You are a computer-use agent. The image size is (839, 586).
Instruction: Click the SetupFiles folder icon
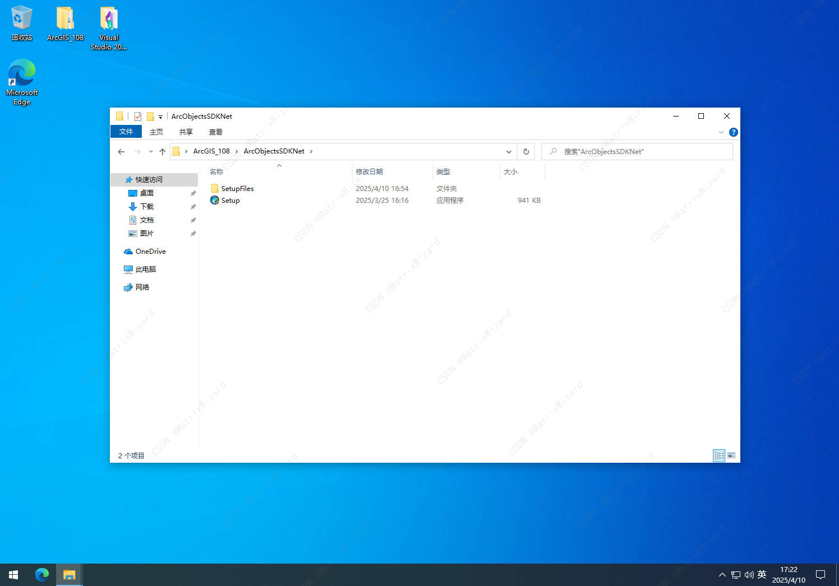215,188
